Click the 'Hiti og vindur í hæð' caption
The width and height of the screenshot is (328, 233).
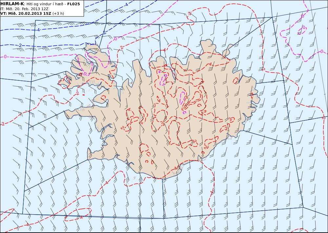coord(45,4)
